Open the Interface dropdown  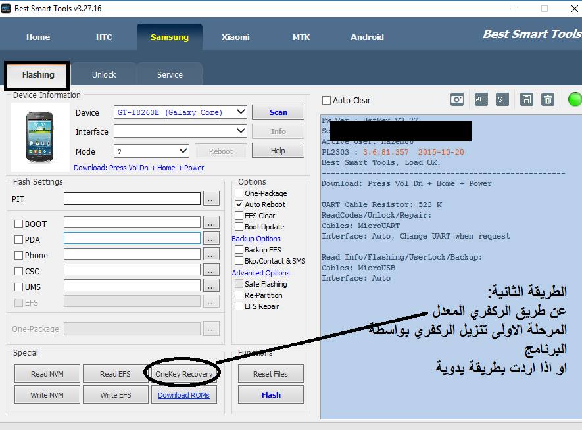241,131
